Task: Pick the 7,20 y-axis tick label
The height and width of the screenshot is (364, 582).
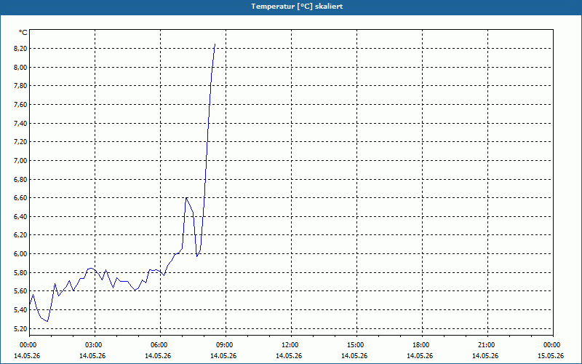Action: click(x=20, y=142)
